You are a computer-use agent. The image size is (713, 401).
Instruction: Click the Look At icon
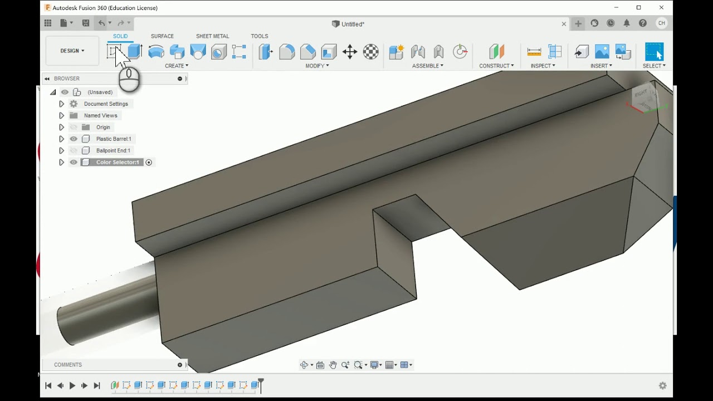[x=320, y=365]
